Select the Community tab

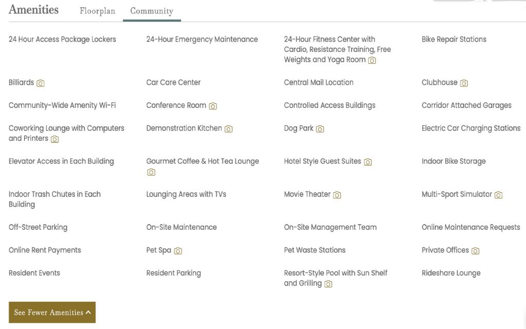tap(152, 11)
